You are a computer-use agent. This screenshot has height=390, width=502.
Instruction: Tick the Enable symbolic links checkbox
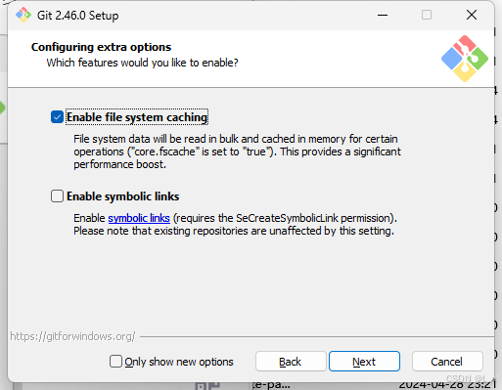pos(57,196)
